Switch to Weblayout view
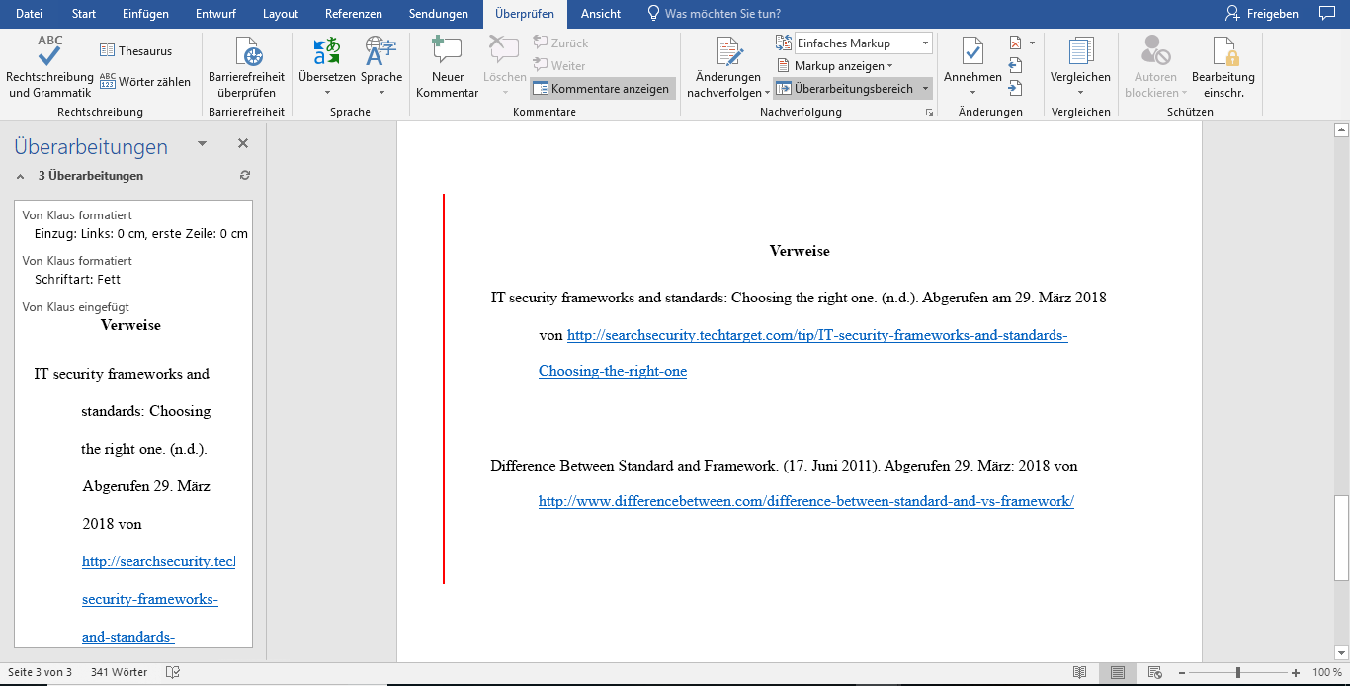 [1153, 672]
